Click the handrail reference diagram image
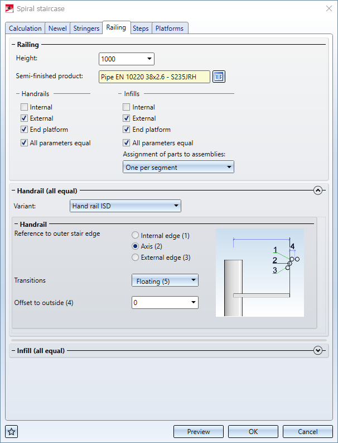This screenshot has width=338, height=443. point(260,273)
